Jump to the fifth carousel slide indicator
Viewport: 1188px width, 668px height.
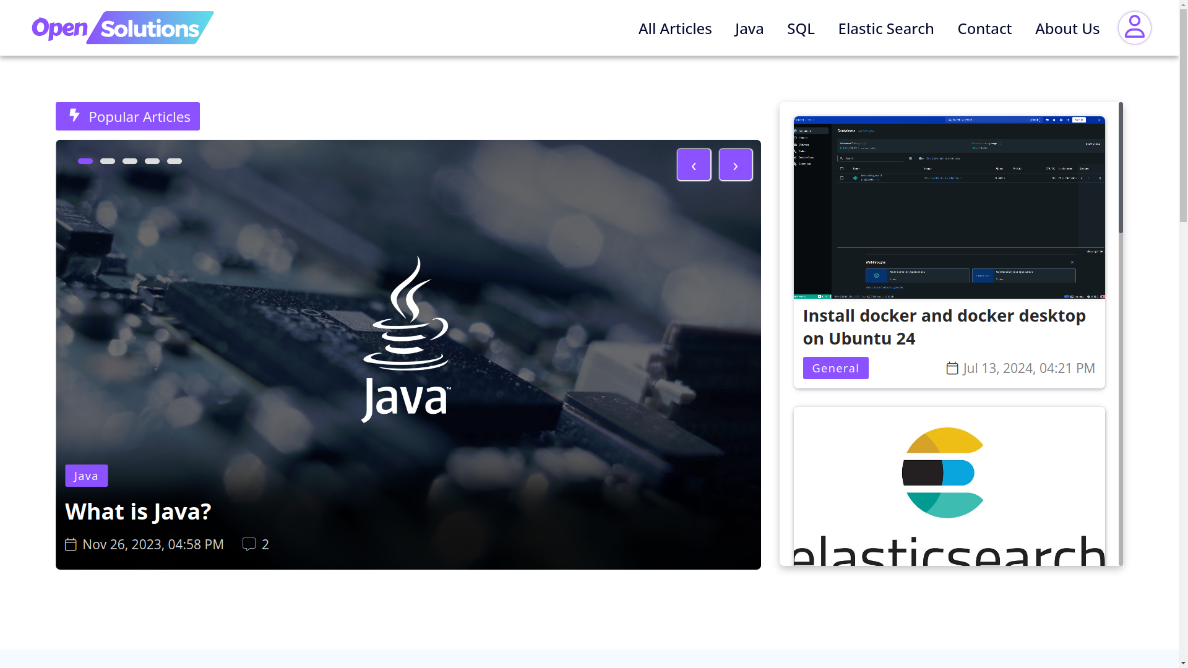174,161
